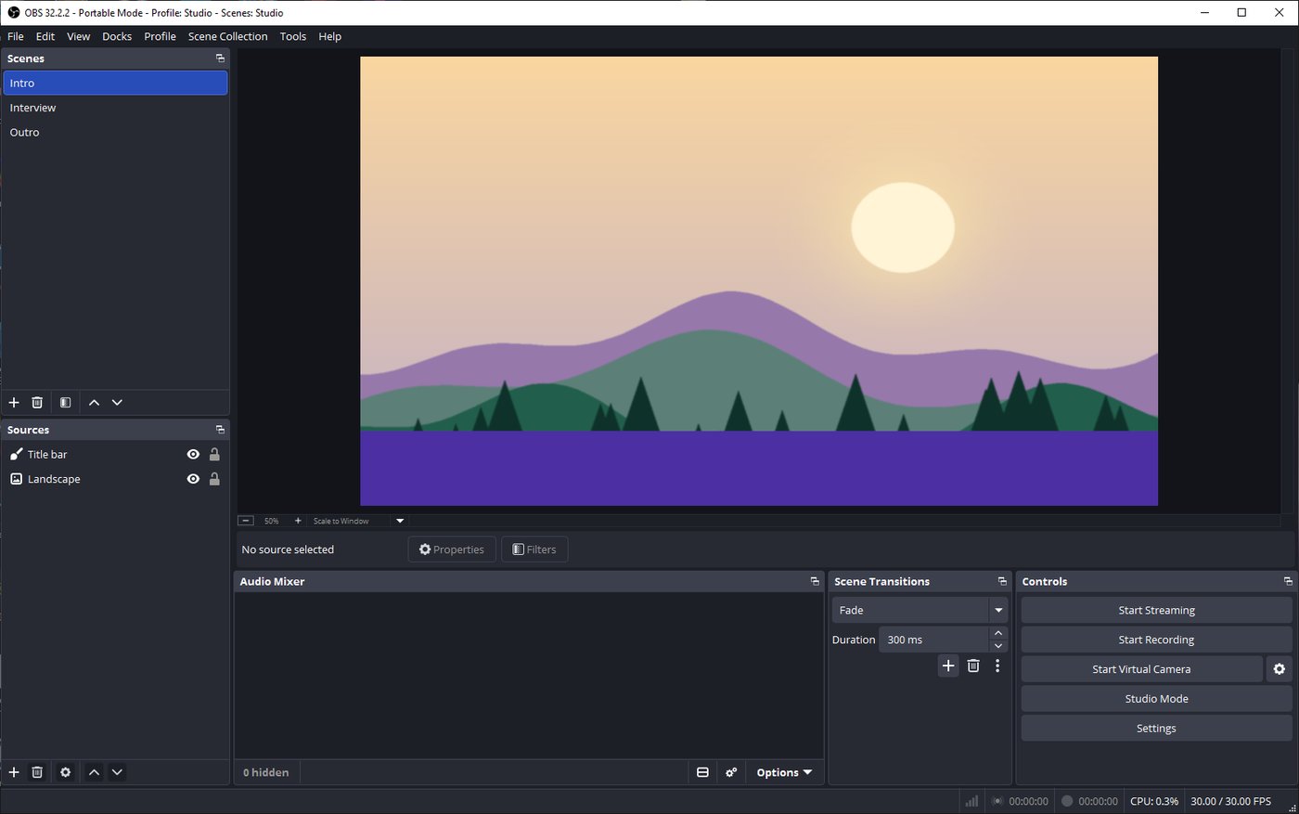Hide the Title bar source

[x=193, y=455]
